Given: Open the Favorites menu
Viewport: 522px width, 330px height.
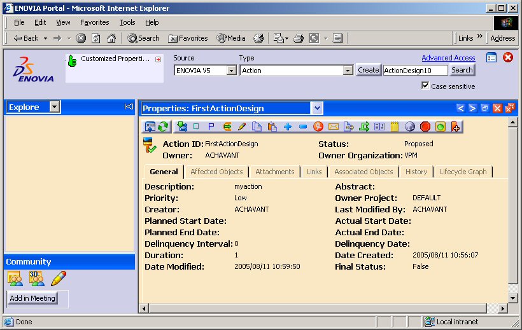Looking at the screenshot, I should [95, 22].
